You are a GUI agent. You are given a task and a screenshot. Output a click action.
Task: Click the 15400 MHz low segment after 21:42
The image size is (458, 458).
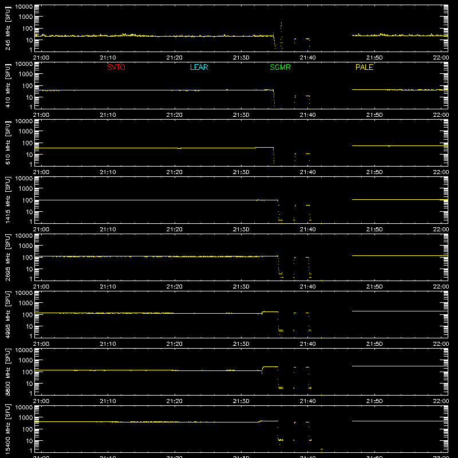pos(322,449)
